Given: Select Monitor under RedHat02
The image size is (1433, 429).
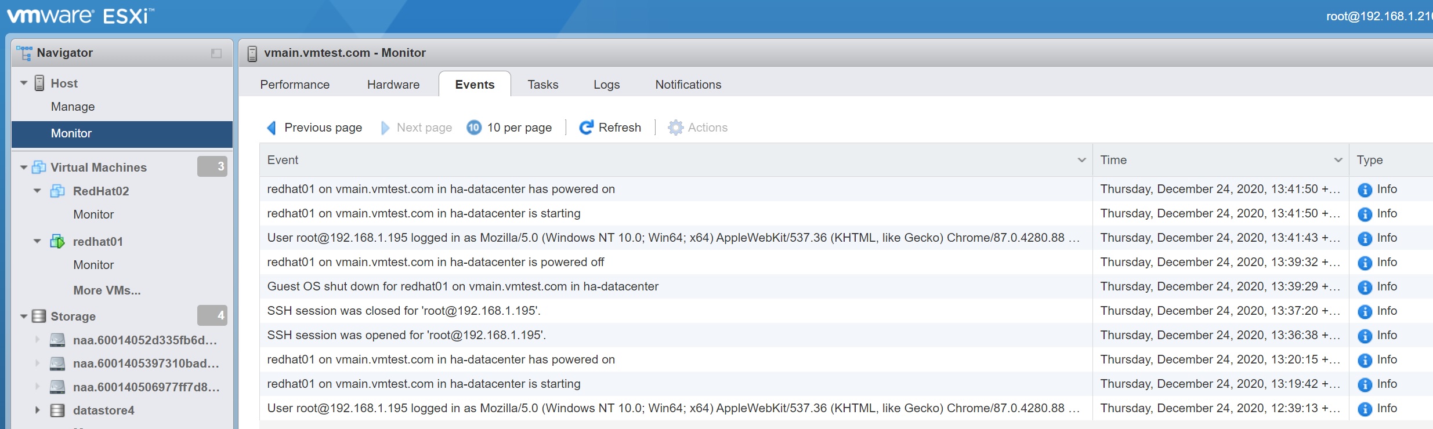Looking at the screenshot, I should pos(93,214).
